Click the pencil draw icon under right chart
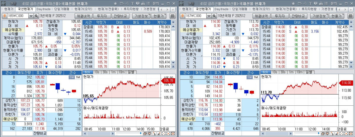The height and width of the screenshot is (137, 355). pos(337,134)
